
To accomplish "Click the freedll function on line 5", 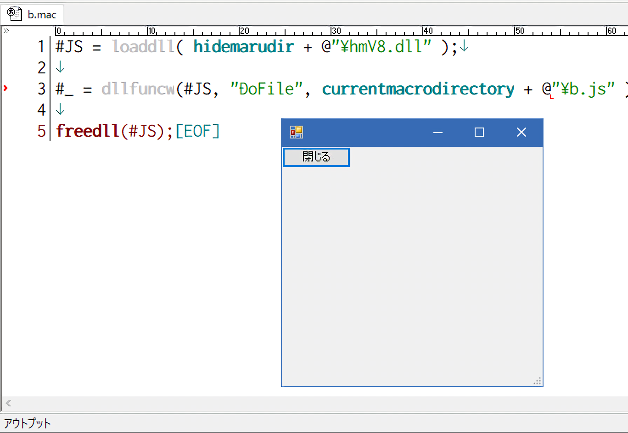I will (88, 131).
